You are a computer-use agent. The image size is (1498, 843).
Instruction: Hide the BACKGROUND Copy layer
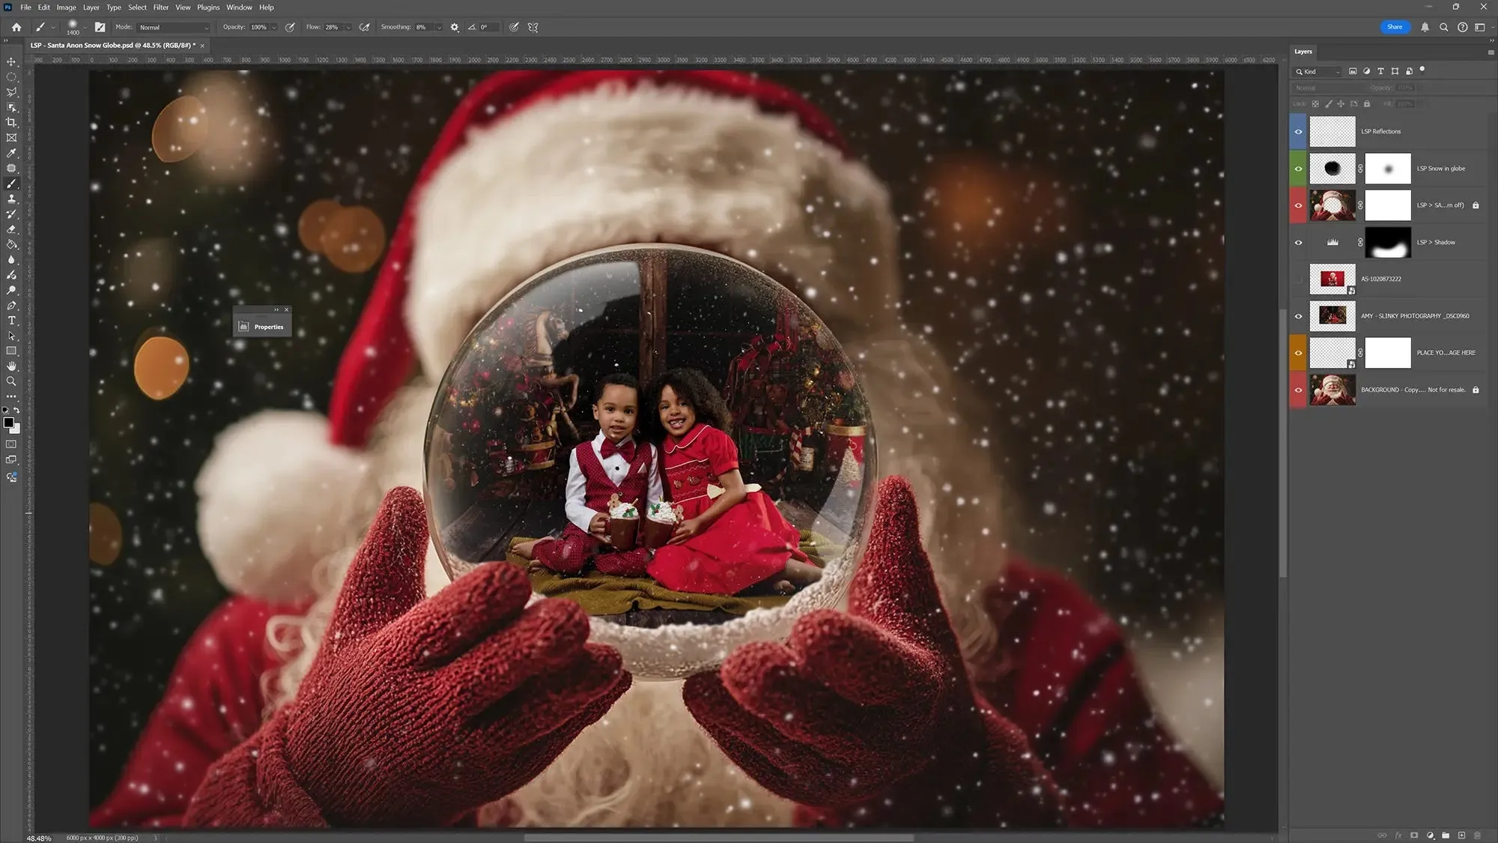tap(1299, 390)
